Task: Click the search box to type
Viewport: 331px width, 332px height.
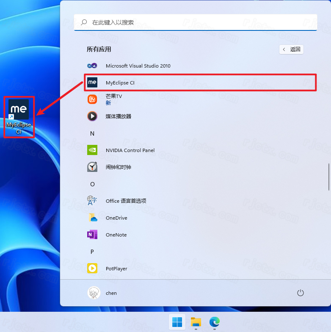Action: tap(195, 22)
